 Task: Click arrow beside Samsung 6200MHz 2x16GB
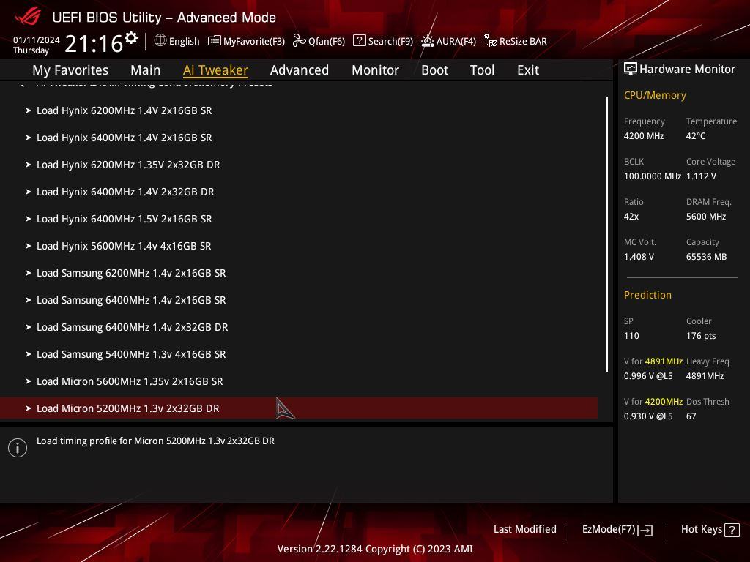pos(29,273)
